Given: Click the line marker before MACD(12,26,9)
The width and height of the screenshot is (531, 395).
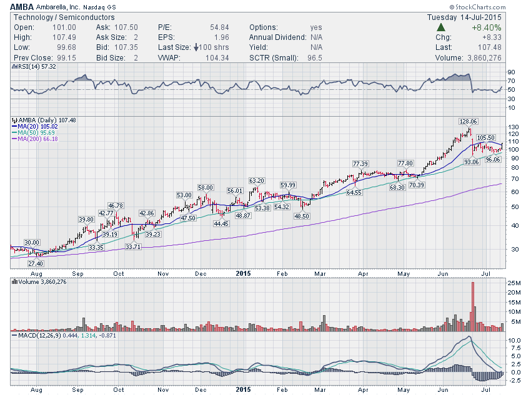Looking at the screenshot, I should 14,336.
